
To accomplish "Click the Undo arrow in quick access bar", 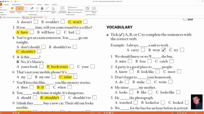I will coord(8,1).
